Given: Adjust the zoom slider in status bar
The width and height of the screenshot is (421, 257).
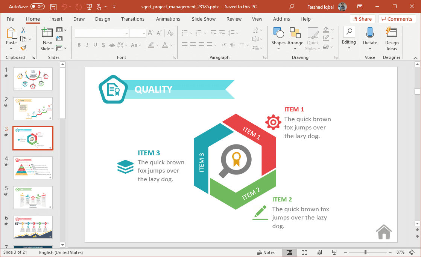Looking at the screenshot, I should pyautogui.click(x=365, y=252).
